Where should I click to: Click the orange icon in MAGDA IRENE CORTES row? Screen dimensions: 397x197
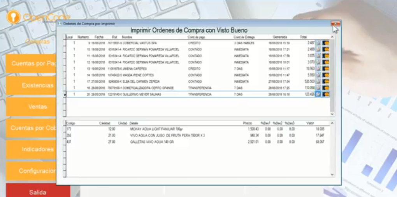(326, 75)
